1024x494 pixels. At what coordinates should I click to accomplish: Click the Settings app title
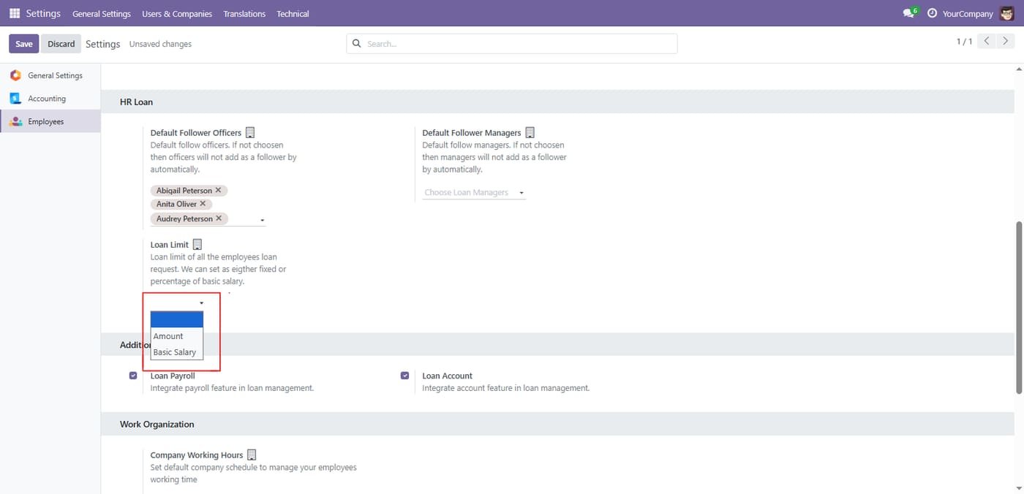click(43, 13)
